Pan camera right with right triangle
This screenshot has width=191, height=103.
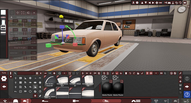pos(153,3)
